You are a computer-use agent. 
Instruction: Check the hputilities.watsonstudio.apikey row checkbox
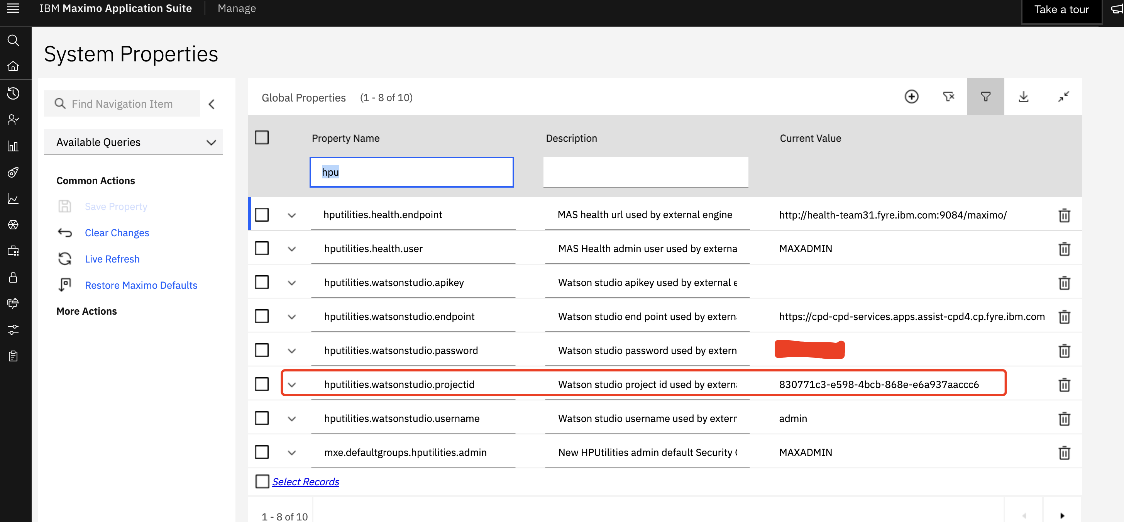[x=261, y=282]
